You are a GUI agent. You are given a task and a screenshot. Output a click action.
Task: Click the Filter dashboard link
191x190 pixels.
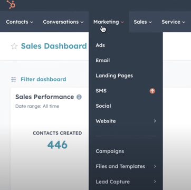[x=43, y=79]
